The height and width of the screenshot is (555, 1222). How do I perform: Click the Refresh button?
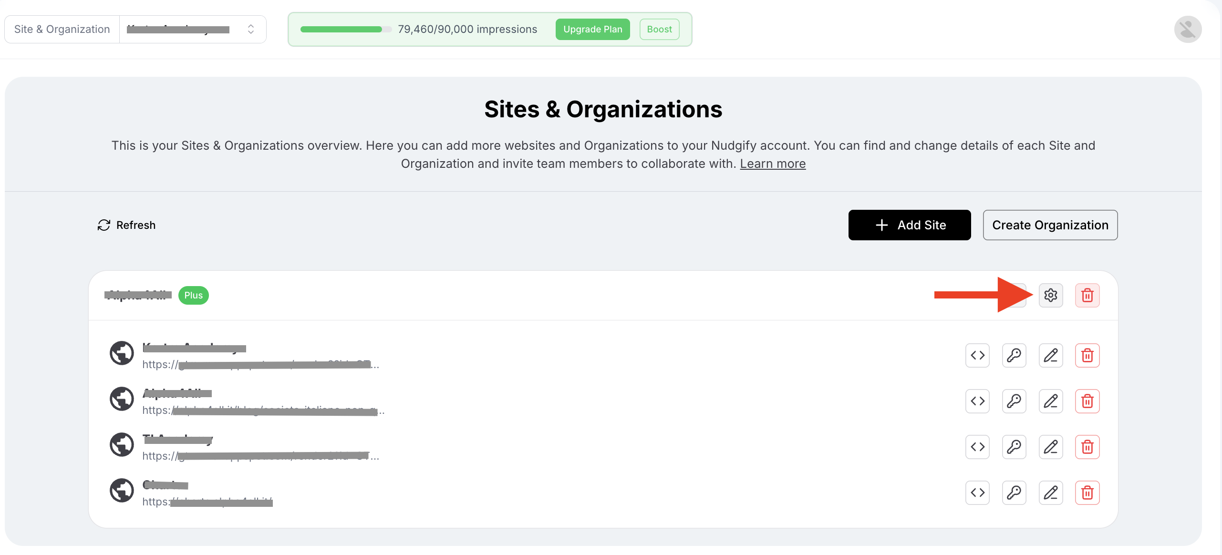127,225
